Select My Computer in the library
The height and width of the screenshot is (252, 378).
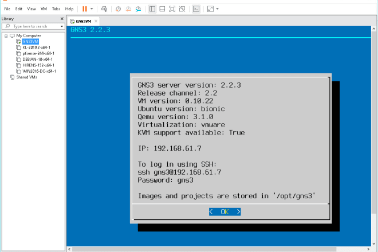point(29,36)
